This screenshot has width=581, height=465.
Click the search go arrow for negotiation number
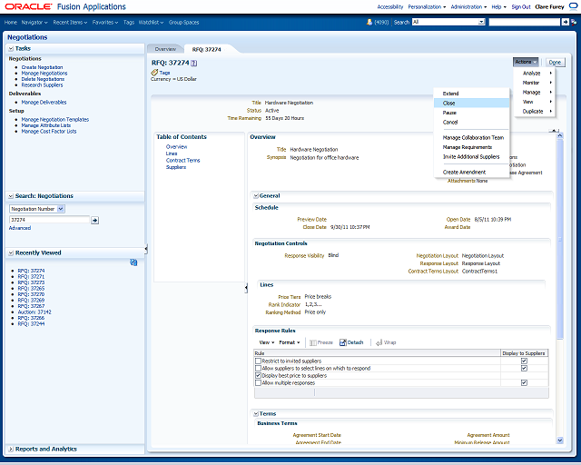point(94,221)
